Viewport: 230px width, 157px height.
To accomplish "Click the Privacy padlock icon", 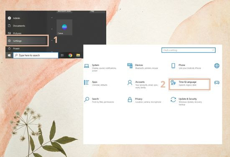I will (130, 100).
